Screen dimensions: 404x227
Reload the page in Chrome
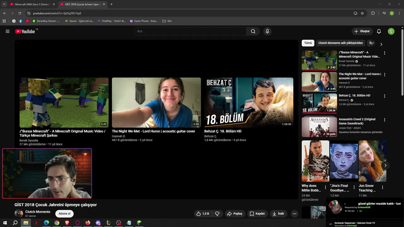click(20, 13)
